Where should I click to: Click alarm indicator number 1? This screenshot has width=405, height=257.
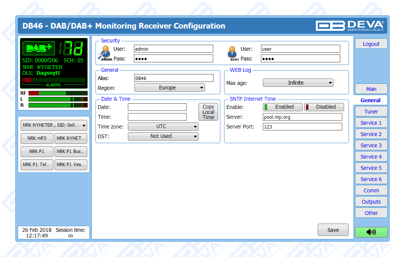pos(27,80)
